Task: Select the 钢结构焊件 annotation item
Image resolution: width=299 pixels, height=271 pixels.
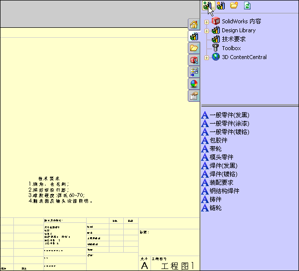Action: [220, 191]
